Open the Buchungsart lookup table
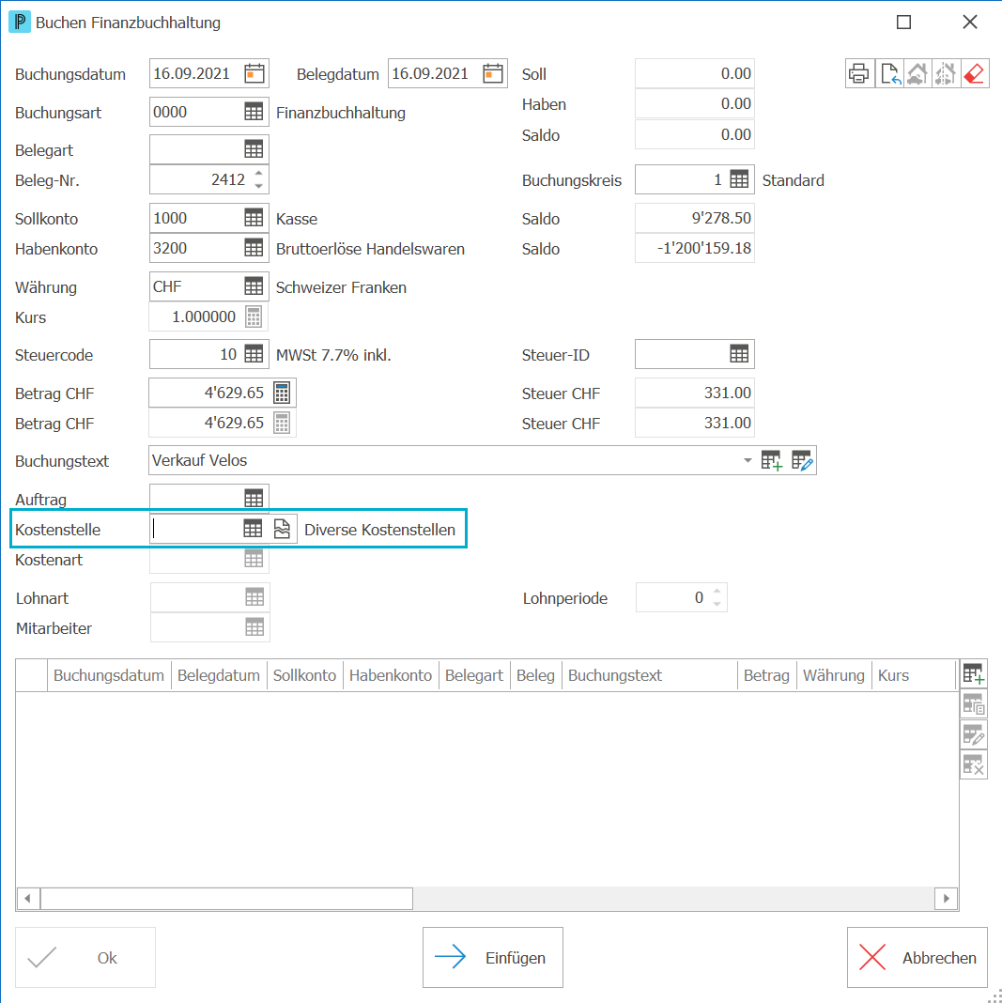1002x1003 pixels. coord(254,112)
